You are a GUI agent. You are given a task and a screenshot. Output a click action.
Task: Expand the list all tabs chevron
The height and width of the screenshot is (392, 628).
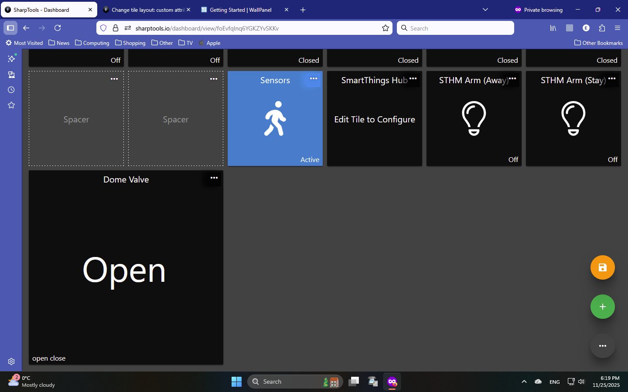485,10
